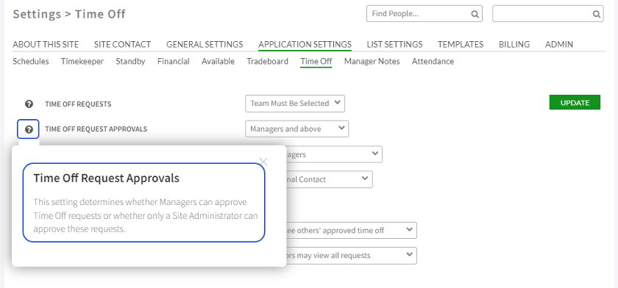Screen dimensions: 618x288
Task: Click magnifier icon in rightmost search box
Action: point(597,14)
